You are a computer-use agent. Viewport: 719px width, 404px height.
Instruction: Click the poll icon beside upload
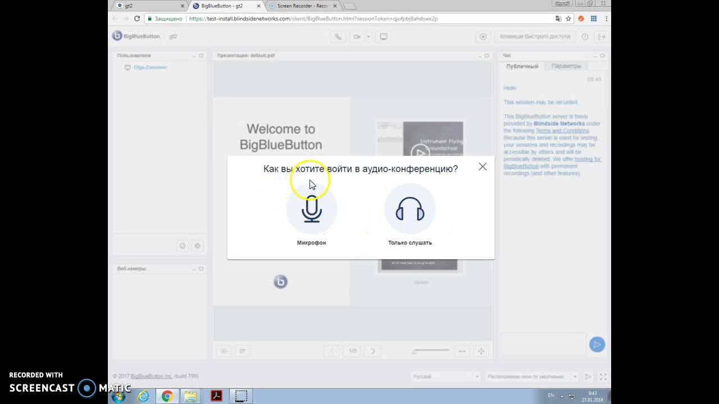tap(243, 351)
